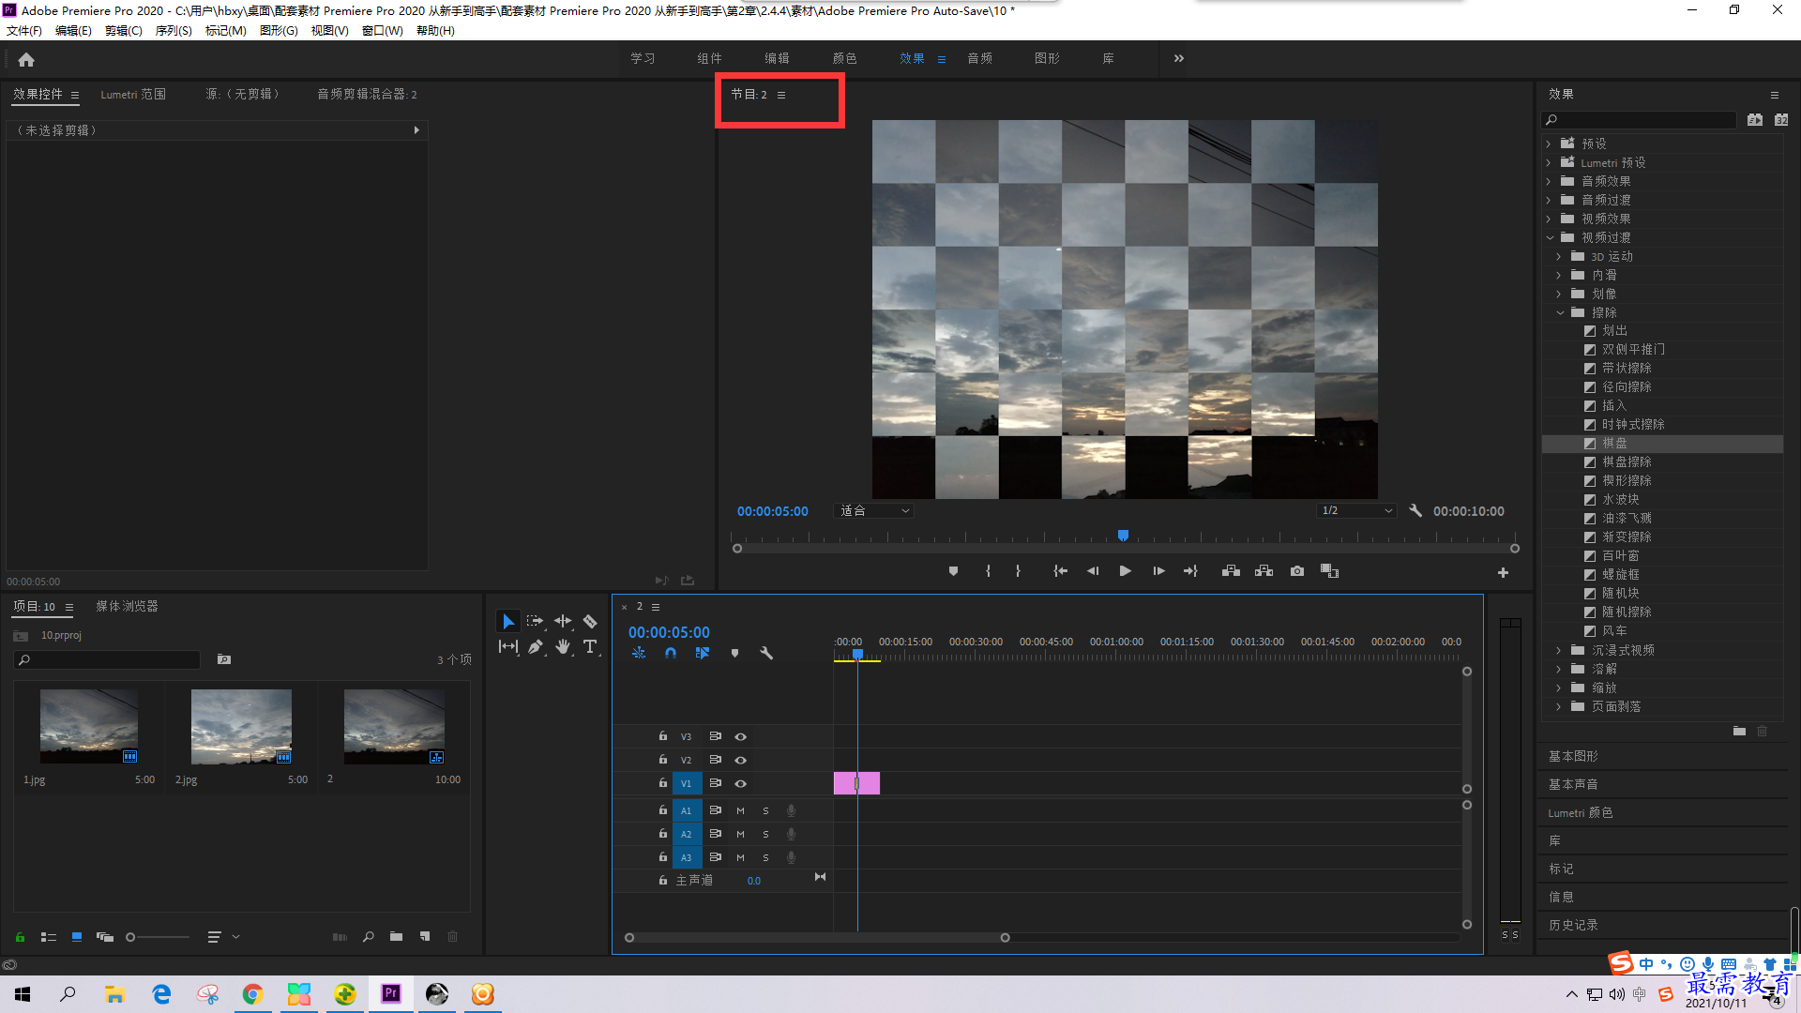Open the button editor plus icon
The height and width of the screenshot is (1013, 1801).
(x=1503, y=572)
